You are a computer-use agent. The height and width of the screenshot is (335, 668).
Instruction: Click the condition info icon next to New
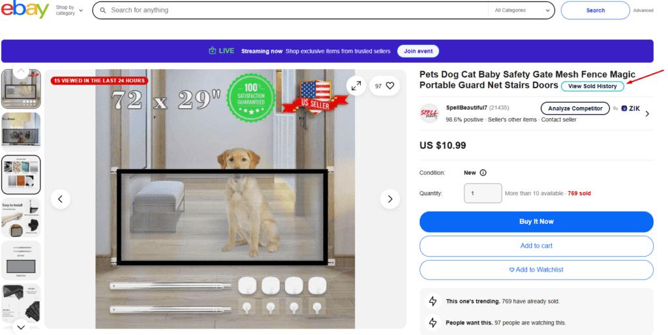483,172
